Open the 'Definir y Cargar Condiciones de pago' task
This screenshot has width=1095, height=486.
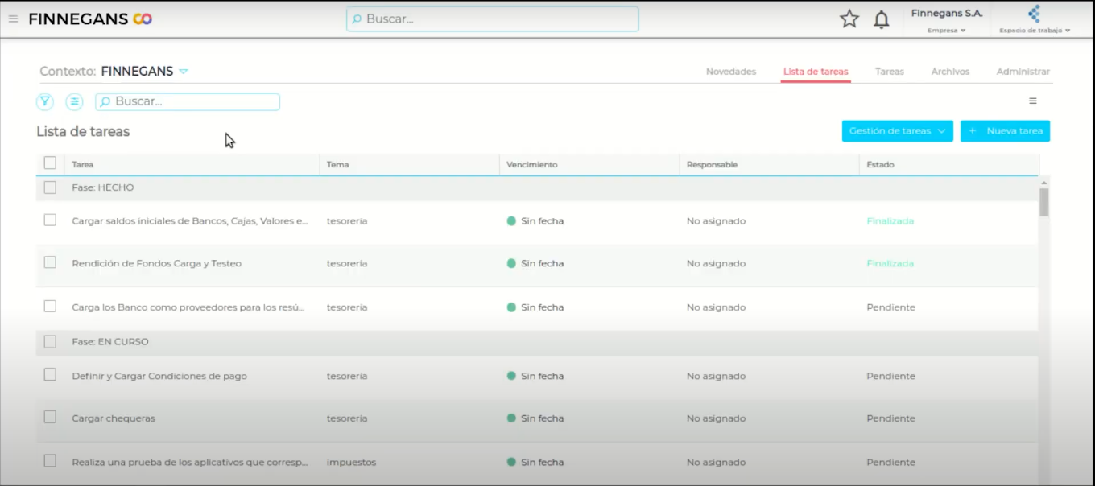(x=159, y=376)
